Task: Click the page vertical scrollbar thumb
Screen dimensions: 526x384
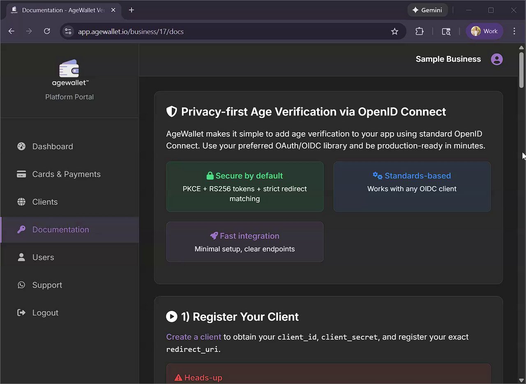Action: click(521, 70)
